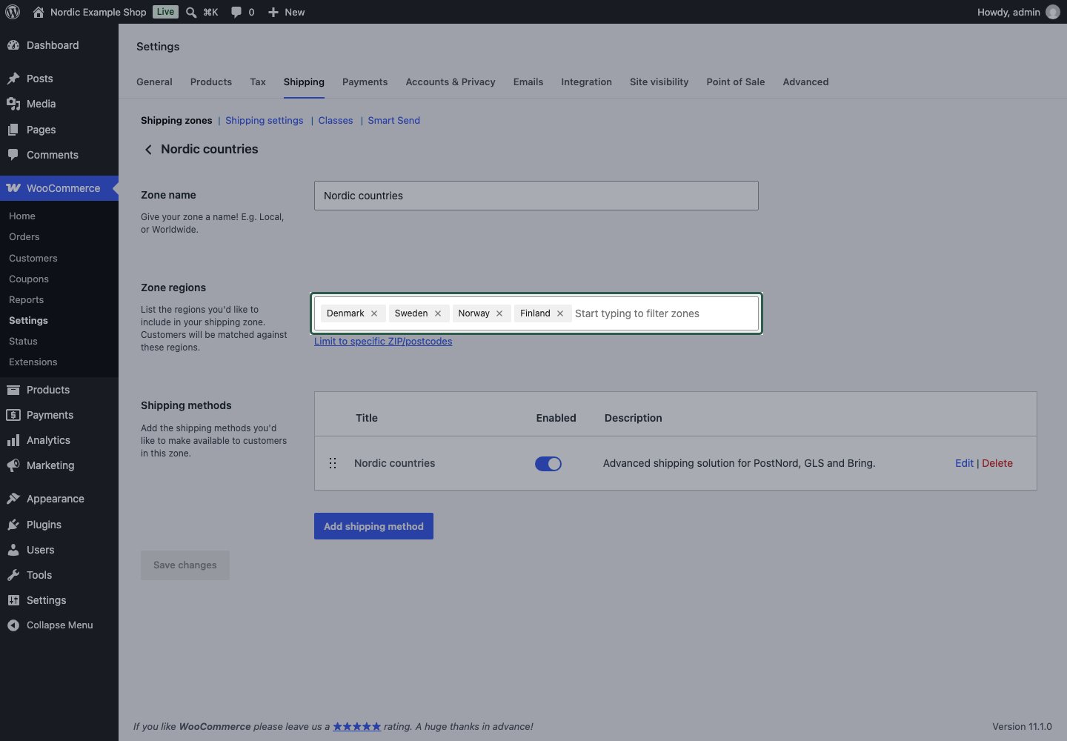Open Shipping settings sub-link
The image size is (1067, 741).
pyautogui.click(x=265, y=121)
